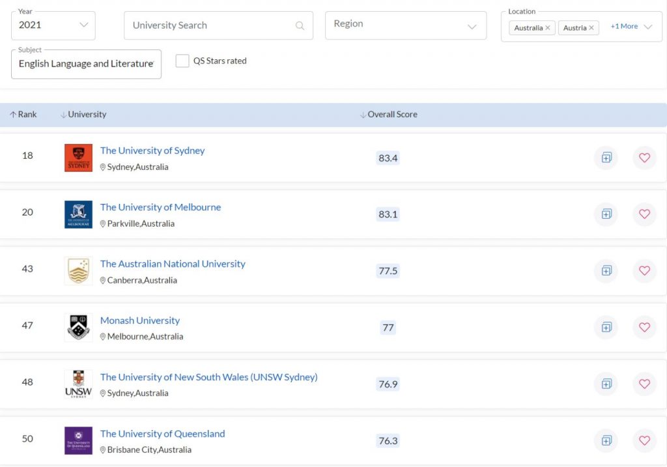Click the 83.4 overall score value

[388, 158]
